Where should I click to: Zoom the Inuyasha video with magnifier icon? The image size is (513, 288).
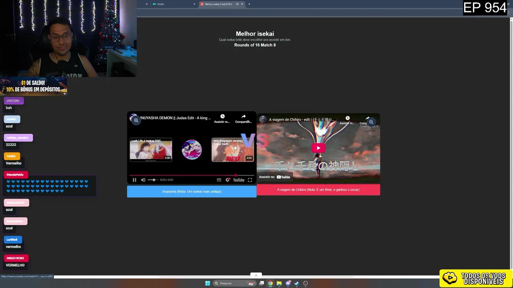tap(136, 120)
